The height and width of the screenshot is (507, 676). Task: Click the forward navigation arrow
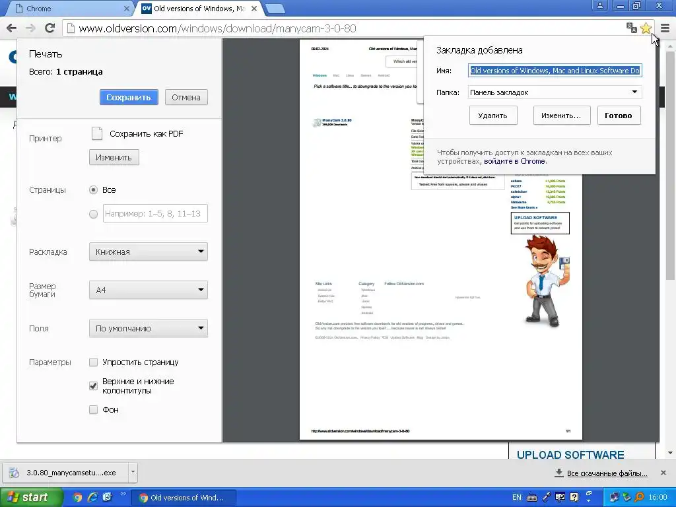(30, 28)
